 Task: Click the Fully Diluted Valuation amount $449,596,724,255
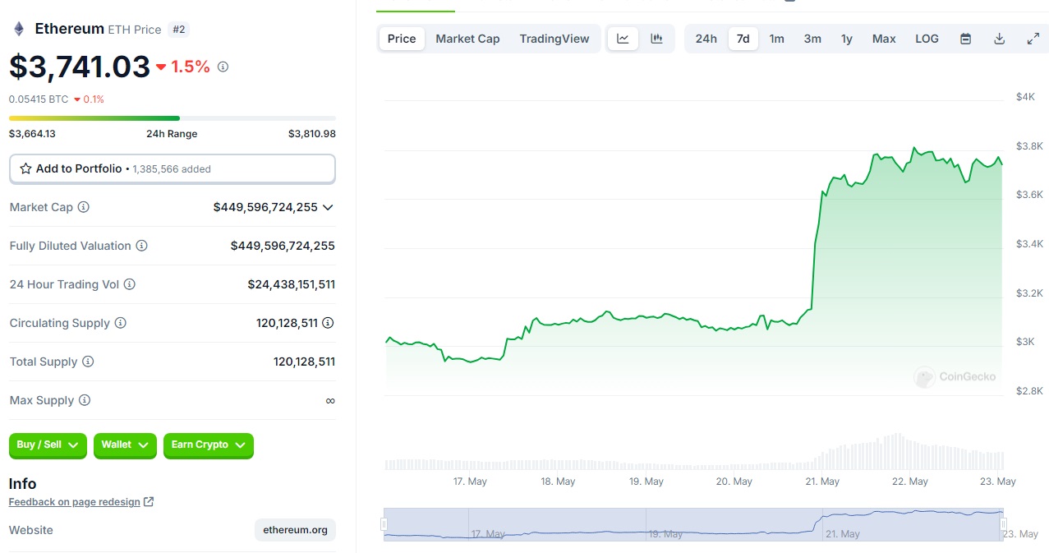click(283, 246)
